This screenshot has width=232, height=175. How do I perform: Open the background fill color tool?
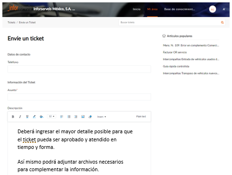click(x=42, y=117)
